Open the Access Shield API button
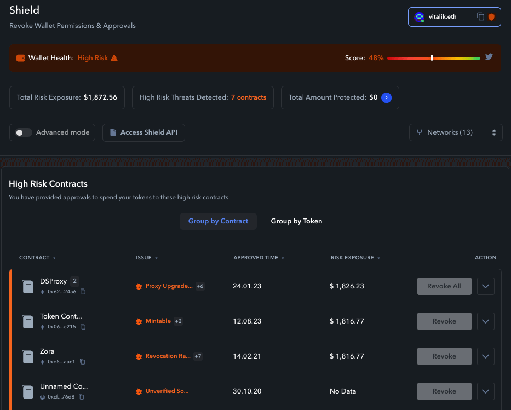 pos(143,132)
